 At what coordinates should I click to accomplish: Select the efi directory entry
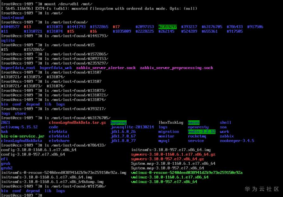click(x=4, y=159)
